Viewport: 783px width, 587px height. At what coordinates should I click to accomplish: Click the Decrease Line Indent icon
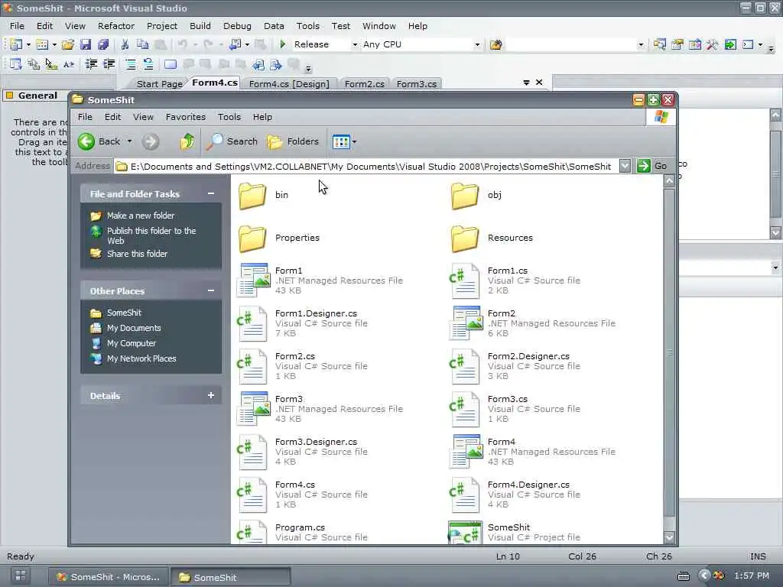tap(91, 64)
